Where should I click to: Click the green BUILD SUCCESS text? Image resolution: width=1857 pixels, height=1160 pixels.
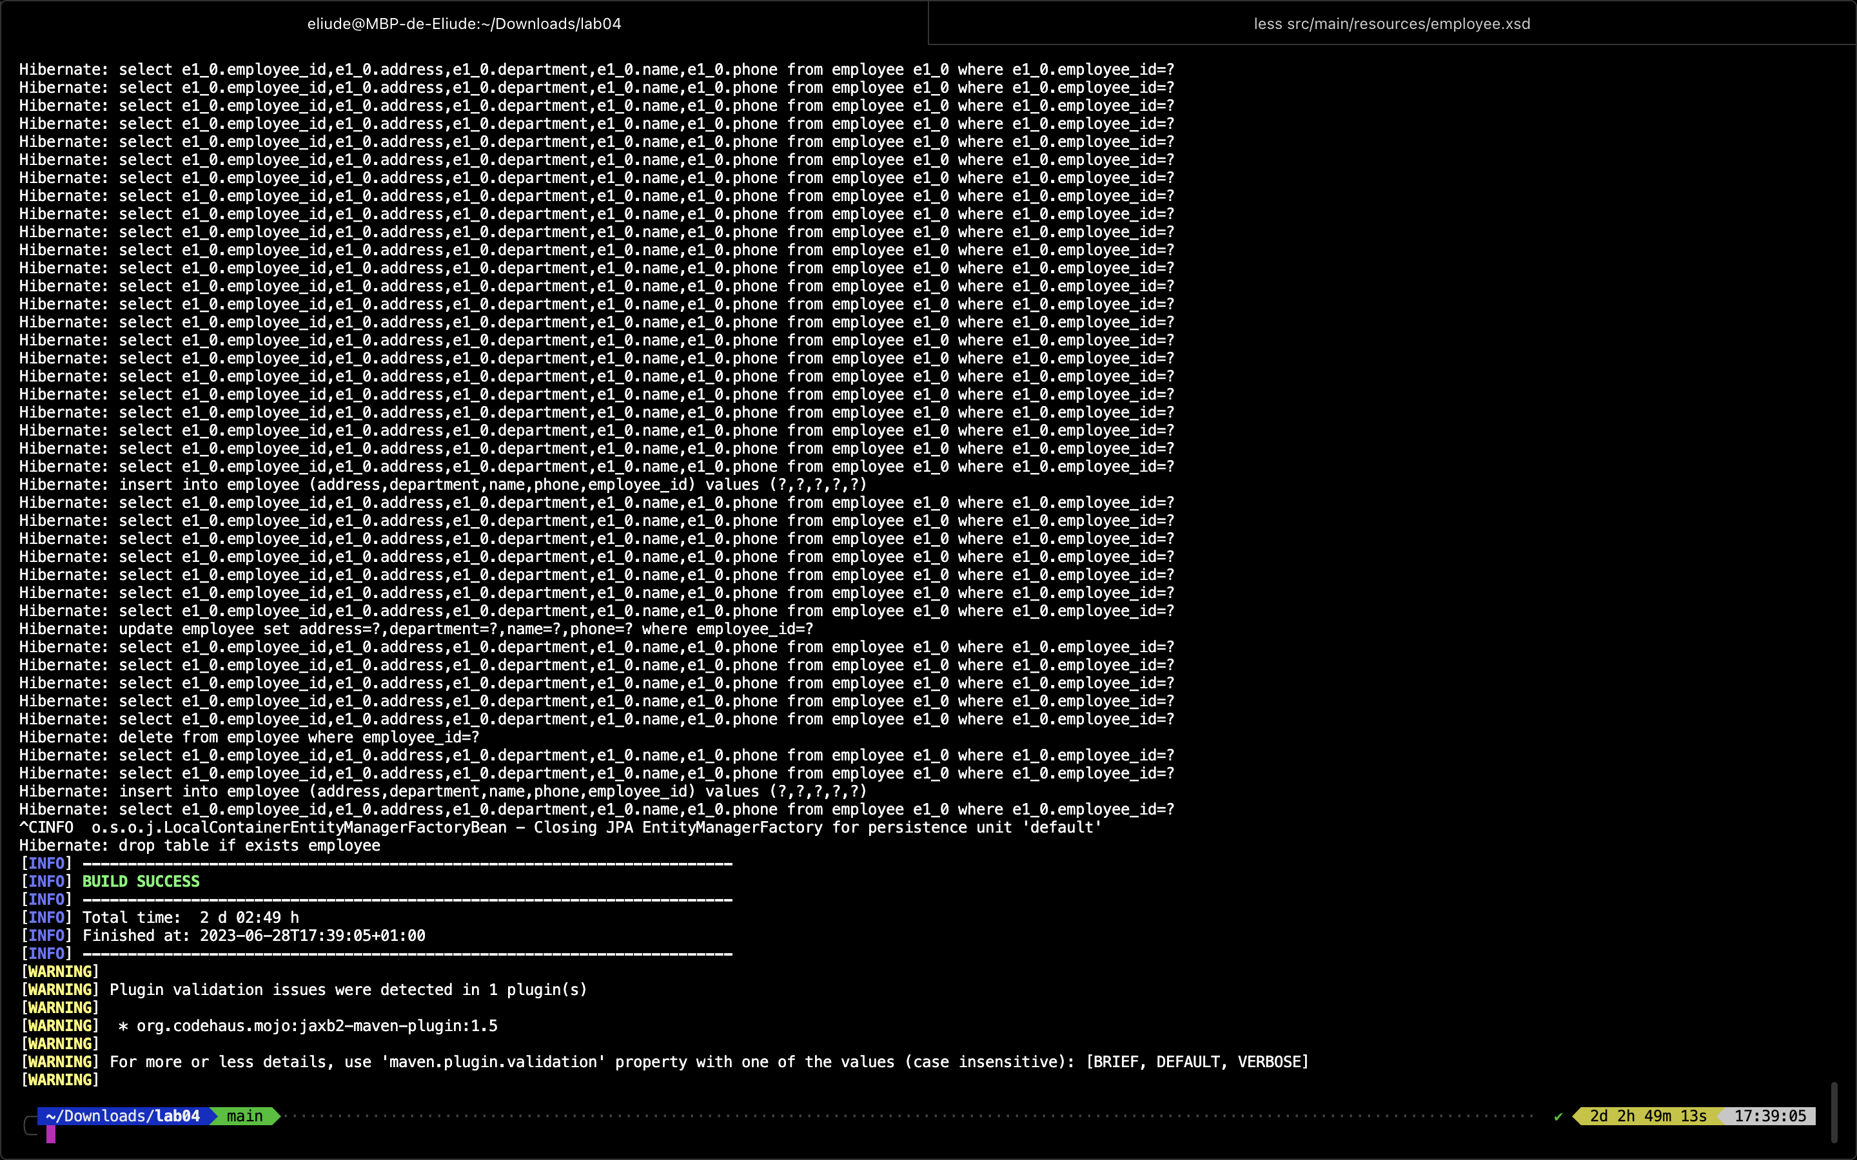point(141,882)
